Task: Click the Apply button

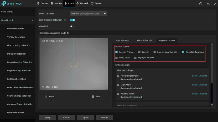Action: 48,118
